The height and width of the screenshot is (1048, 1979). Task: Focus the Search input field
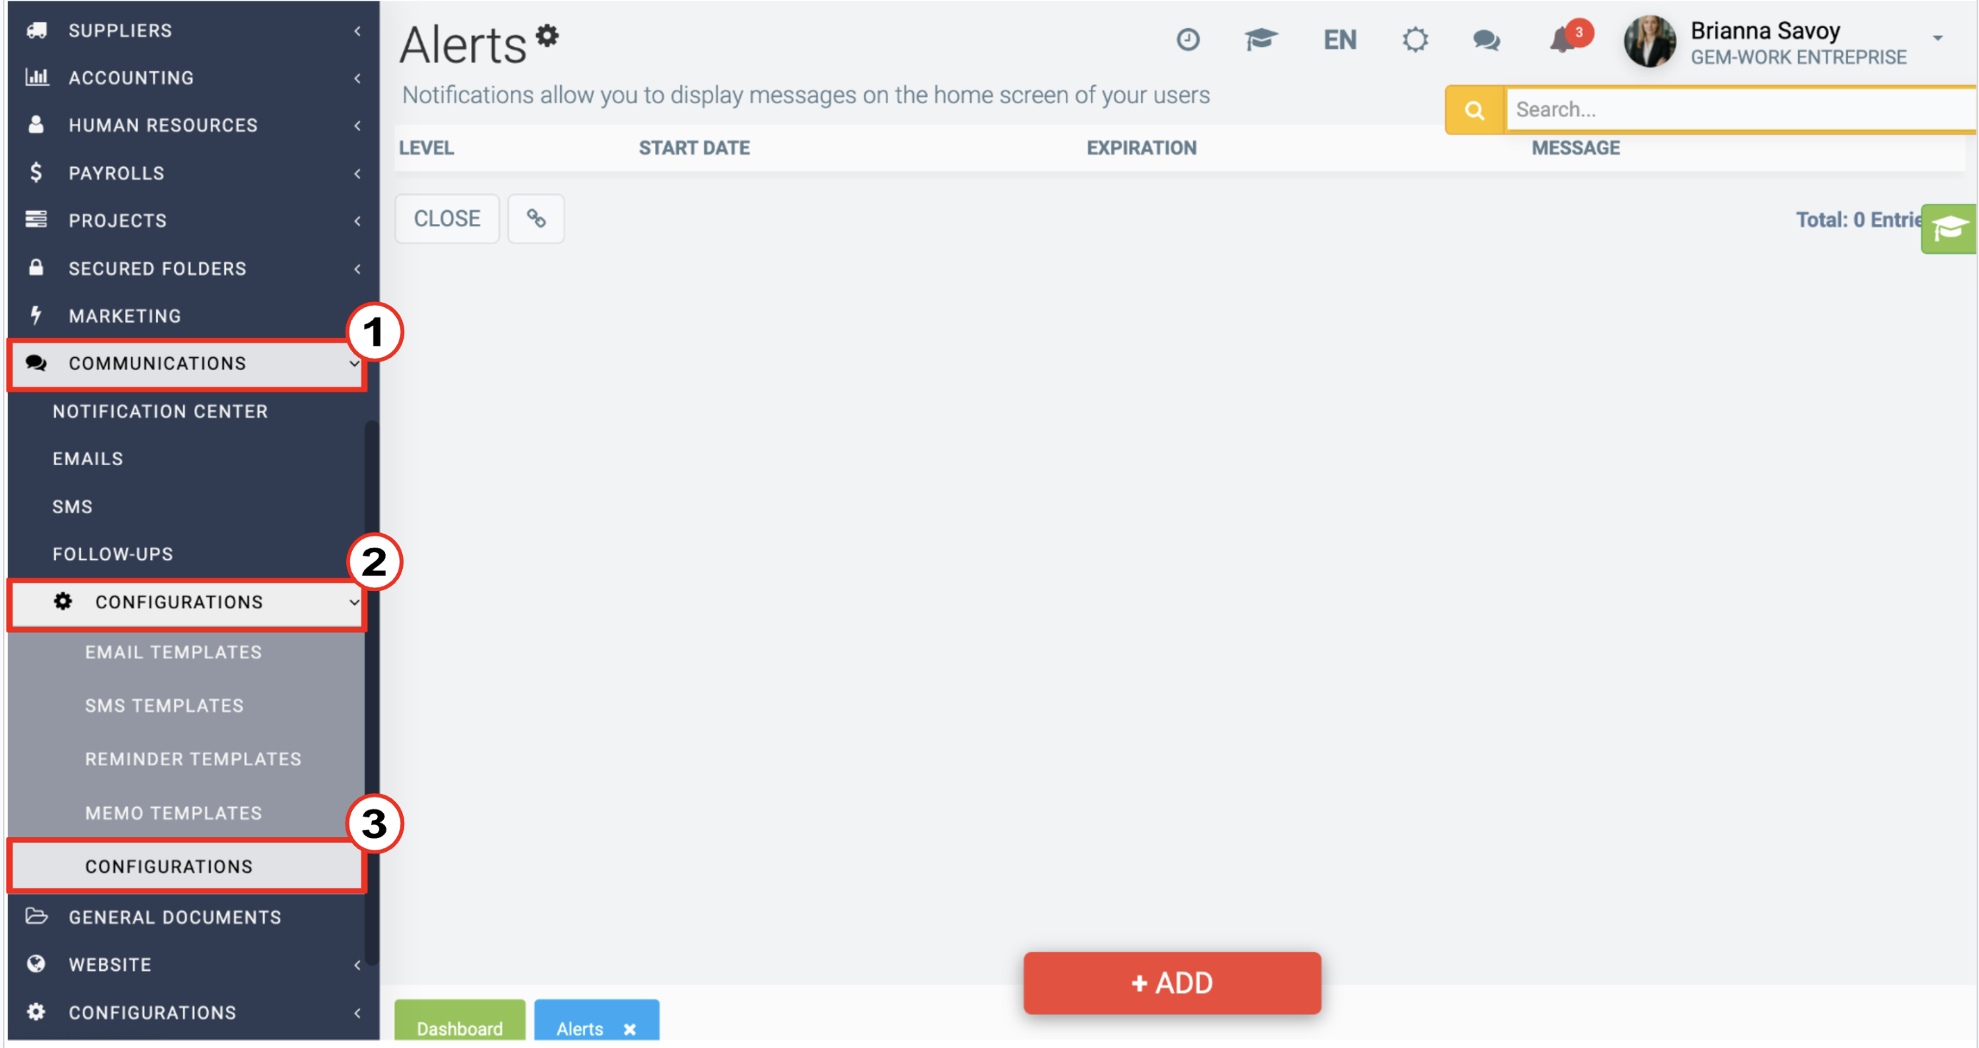(x=1740, y=110)
